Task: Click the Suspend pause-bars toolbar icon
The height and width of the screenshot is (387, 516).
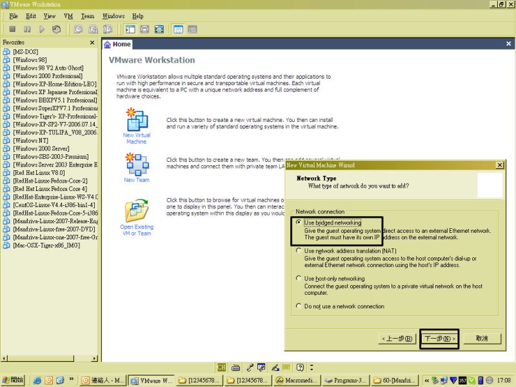Action: [27, 29]
